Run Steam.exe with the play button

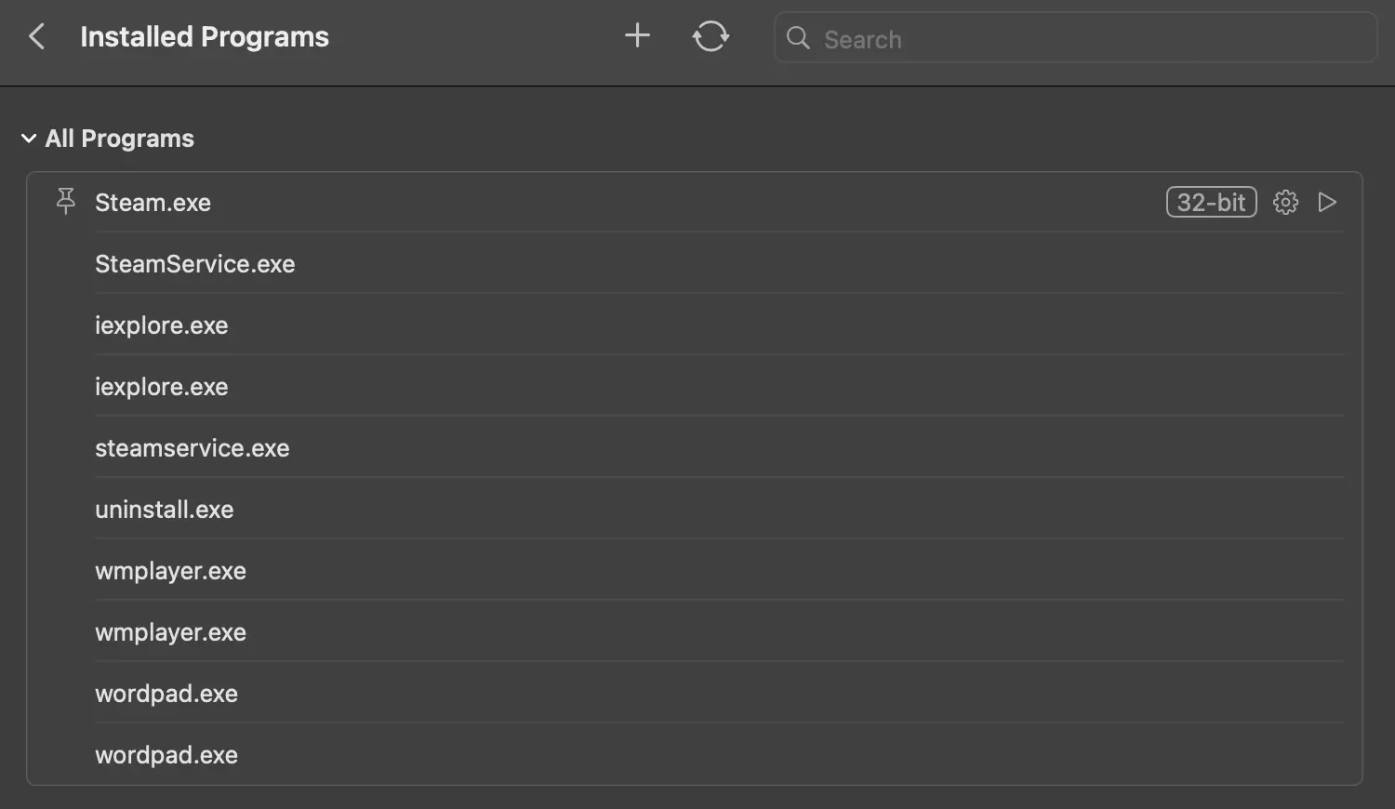coord(1327,202)
